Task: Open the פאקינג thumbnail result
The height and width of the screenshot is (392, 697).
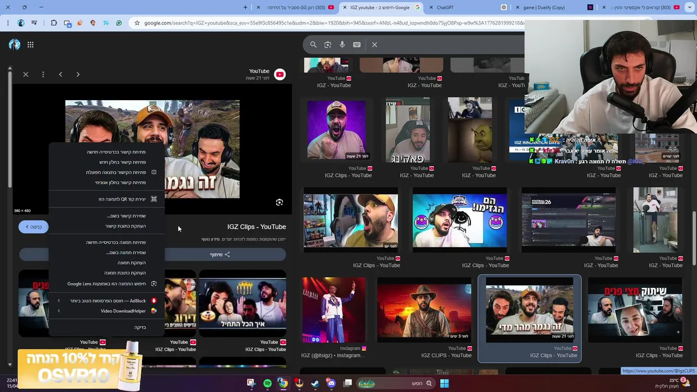Action: (408, 131)
